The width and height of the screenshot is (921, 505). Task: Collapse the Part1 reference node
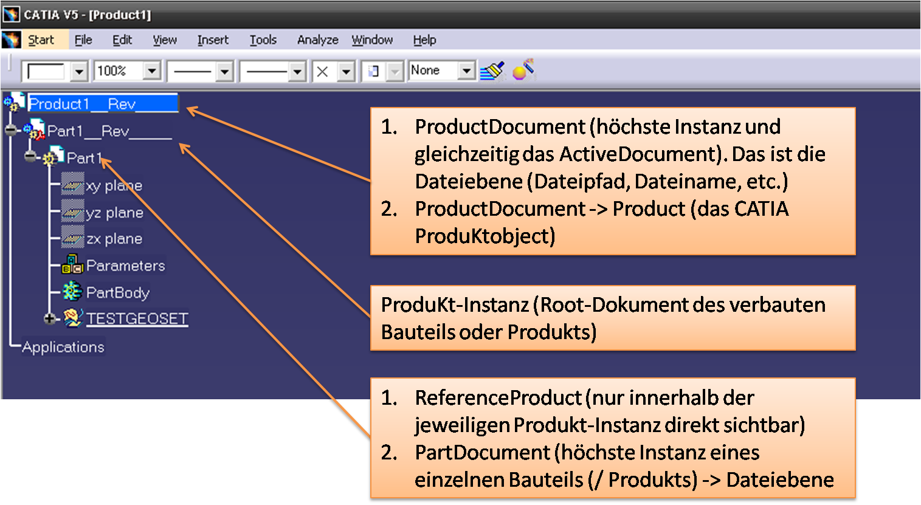pos(31,157)
